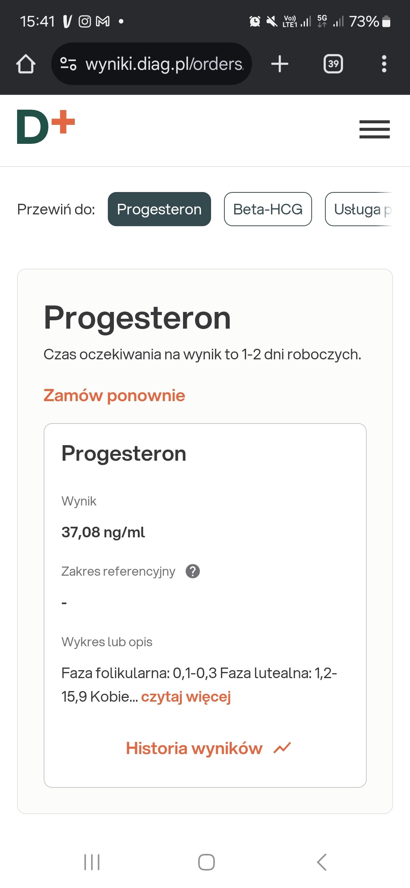Tap the Diagnostyka D+ logo
Image resolution: width=410 pixels, height=888 pixels.
46,127
